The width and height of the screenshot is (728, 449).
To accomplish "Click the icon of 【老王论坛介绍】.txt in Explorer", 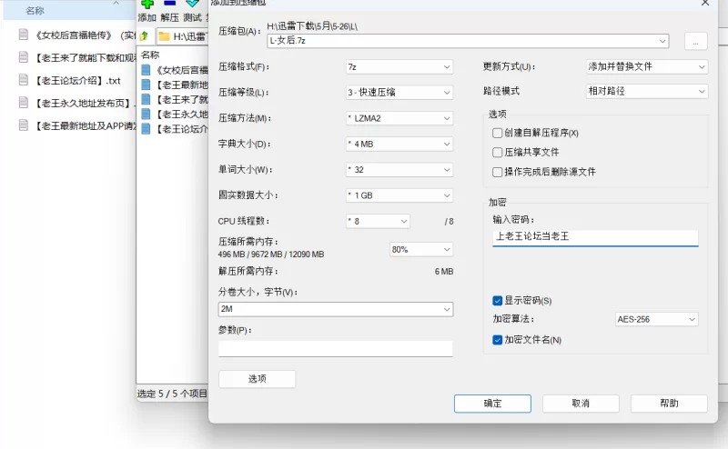I will (24, 80).
